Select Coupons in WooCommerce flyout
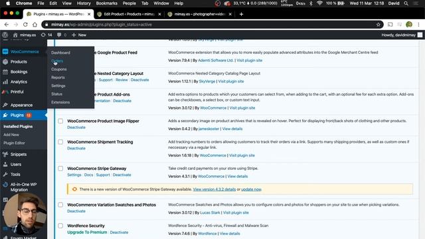 (x=59, y=69)
